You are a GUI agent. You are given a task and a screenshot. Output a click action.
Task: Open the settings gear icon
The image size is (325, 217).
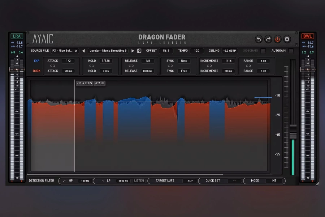click(287, 39)
